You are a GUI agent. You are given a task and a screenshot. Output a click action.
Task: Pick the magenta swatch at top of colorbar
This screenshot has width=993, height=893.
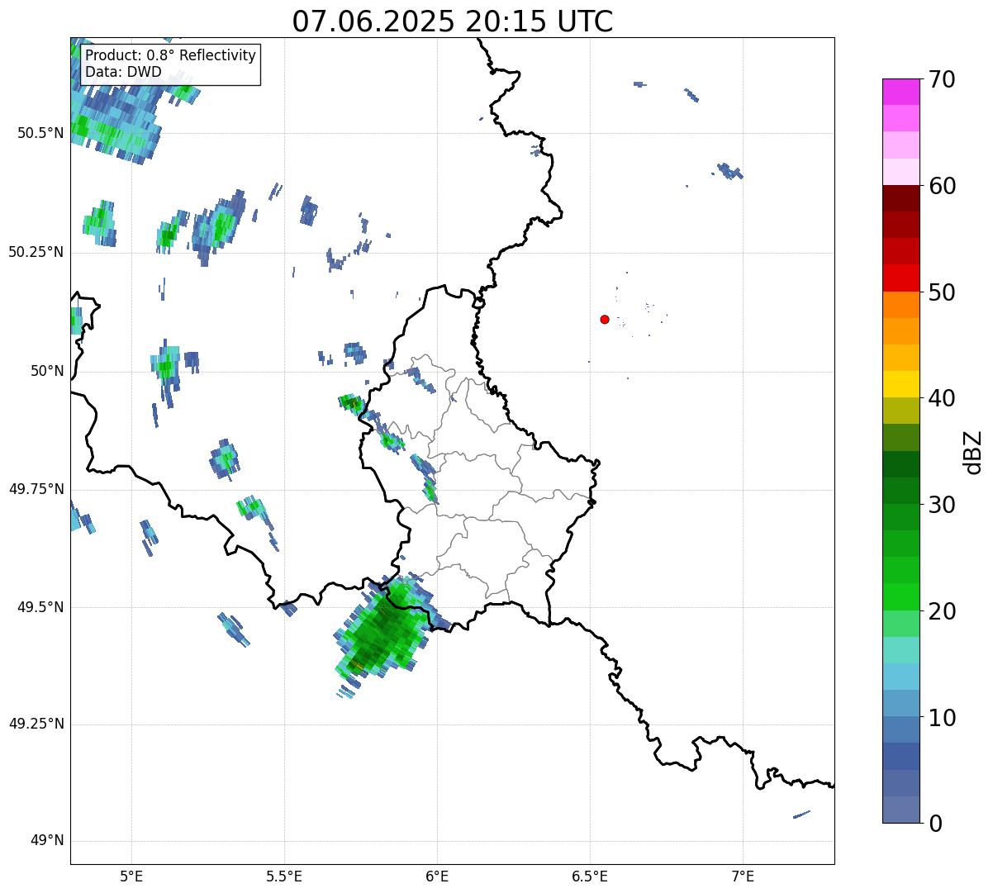tap(900, 92)
